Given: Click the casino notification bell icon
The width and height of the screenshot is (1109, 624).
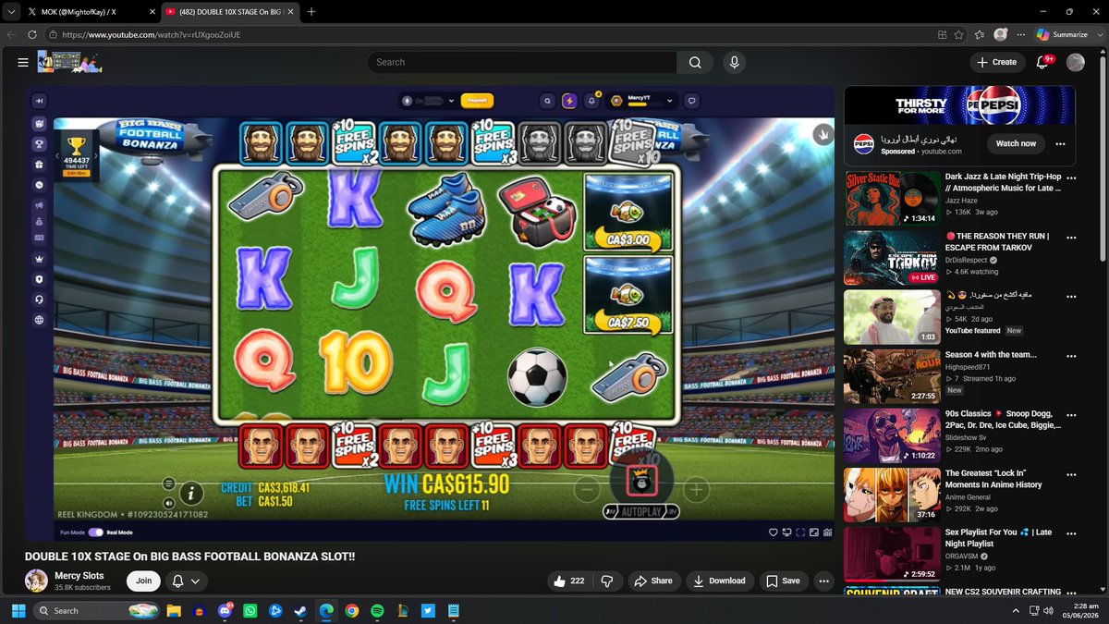Looking at the screenshot, I should [593, 101].
